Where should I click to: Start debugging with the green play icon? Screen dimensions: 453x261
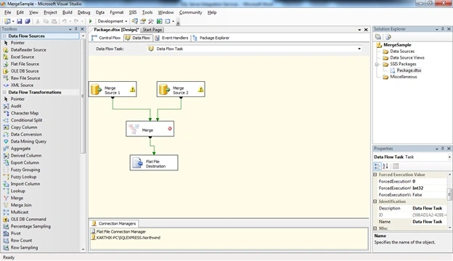click(91, 21)
